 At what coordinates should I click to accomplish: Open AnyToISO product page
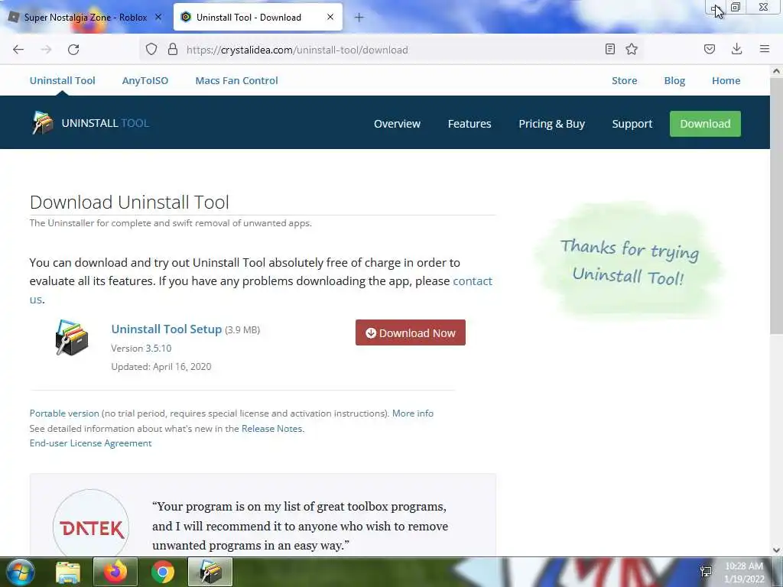point(145,80)
